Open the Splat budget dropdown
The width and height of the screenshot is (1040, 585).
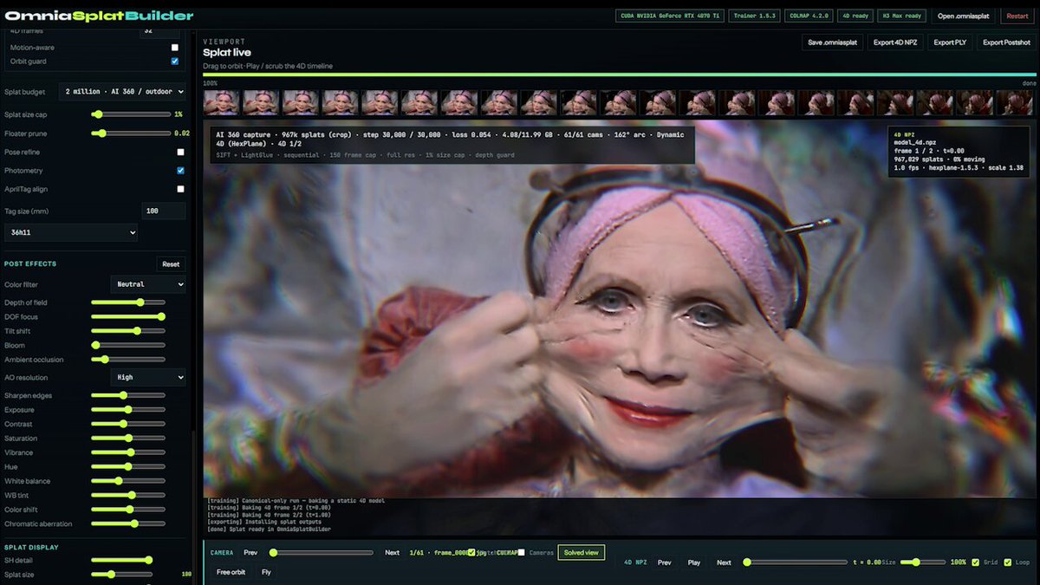[122, 92]
